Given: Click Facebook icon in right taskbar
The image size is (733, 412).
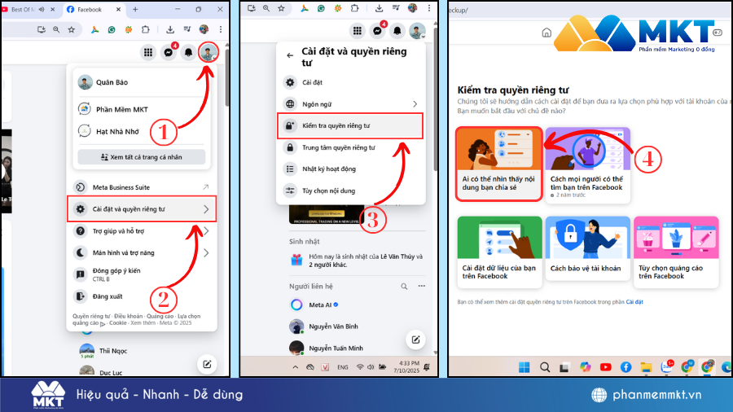Looking at the screenshot, I should 626,367.
